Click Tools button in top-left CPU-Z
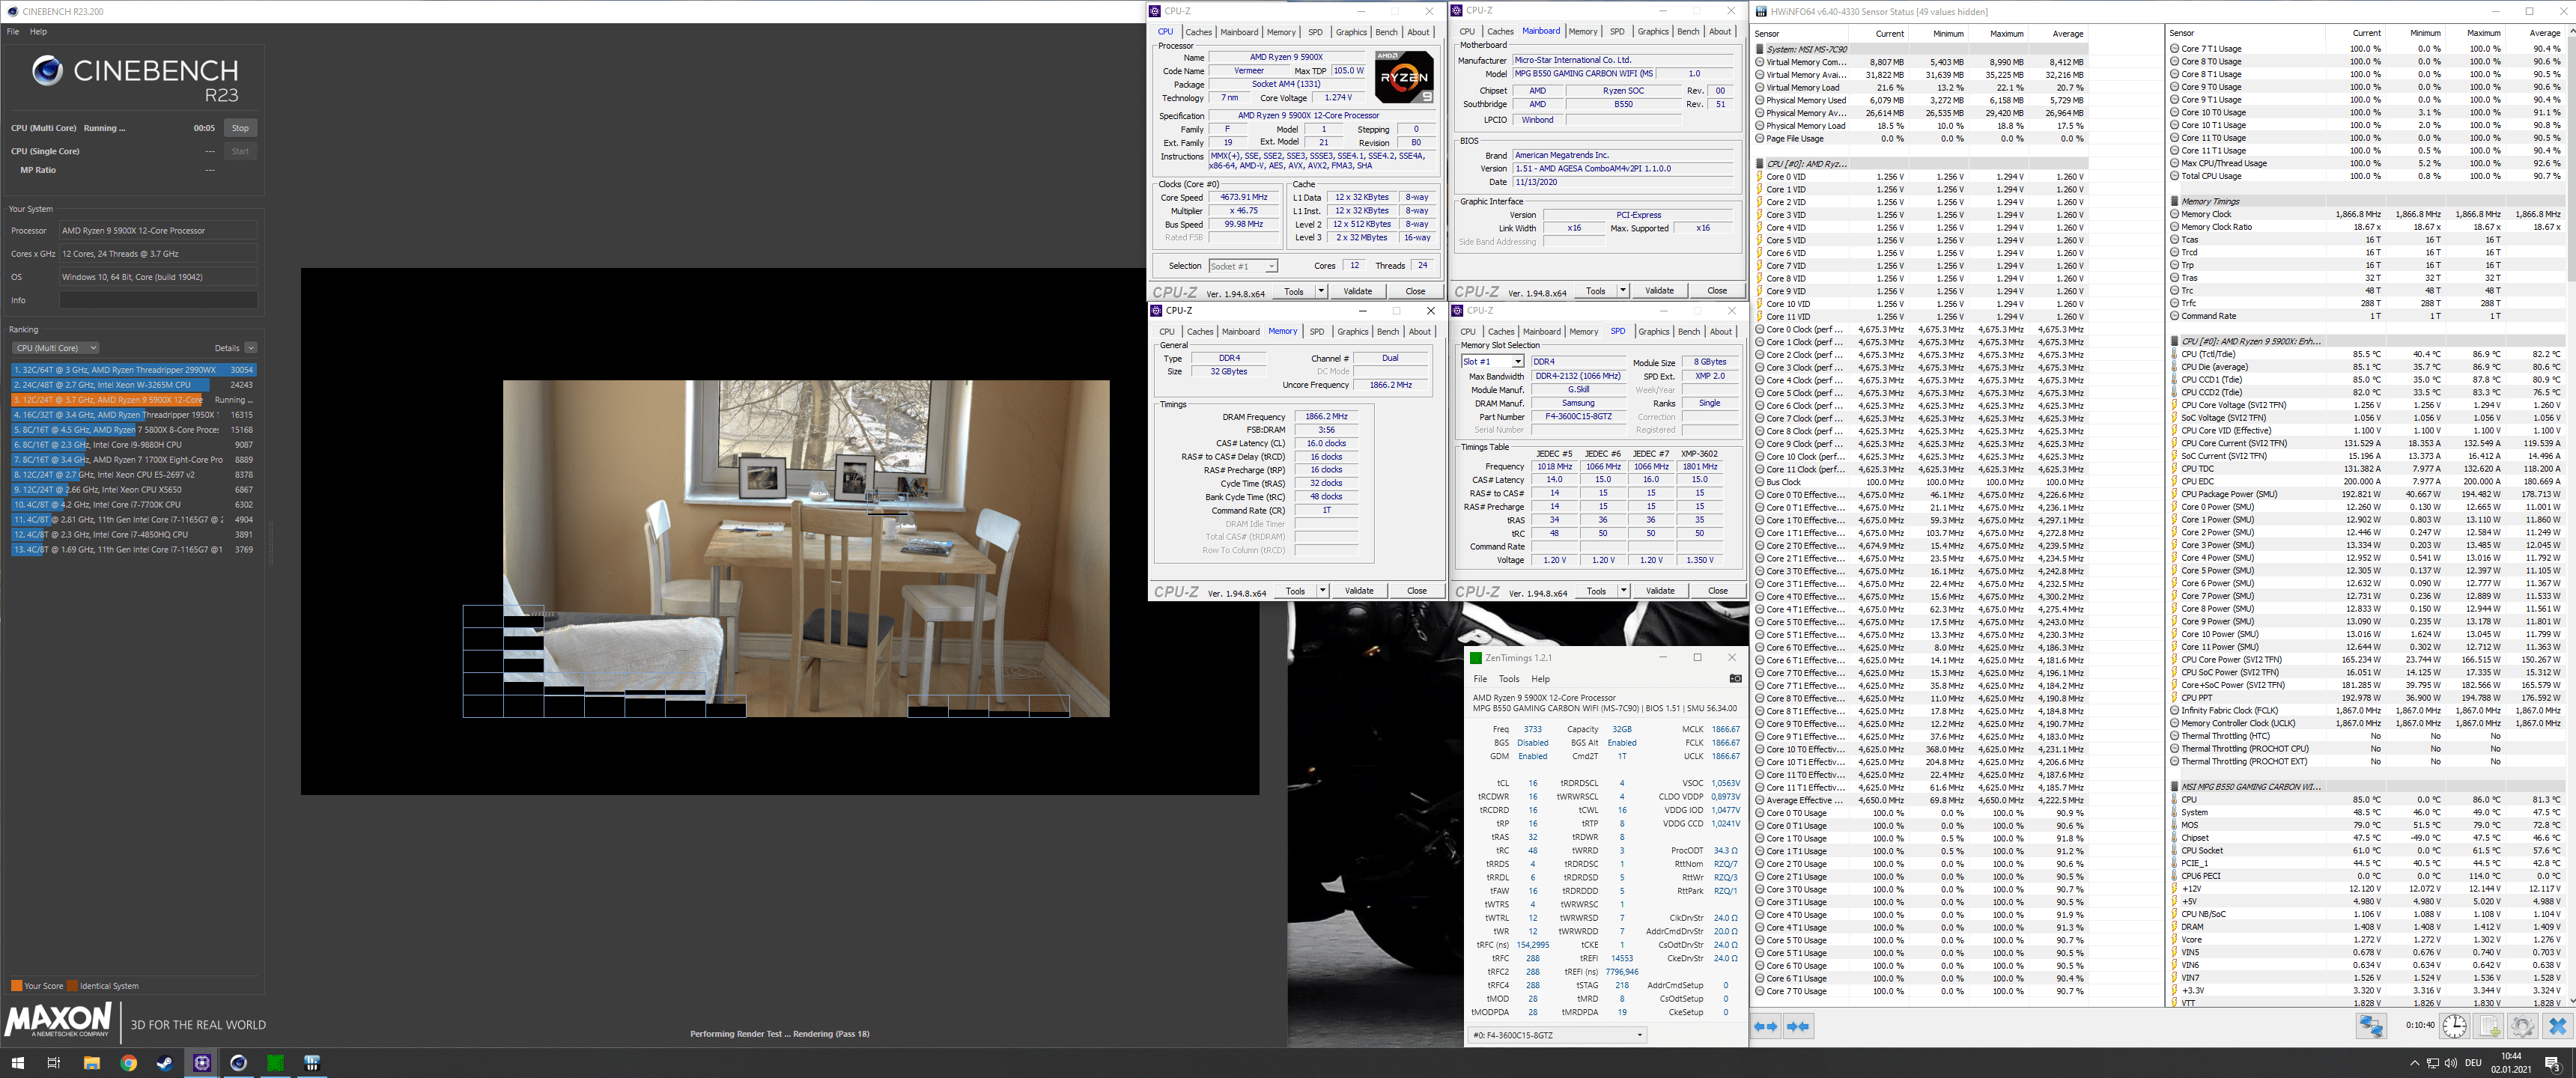 coord(1294,291)
